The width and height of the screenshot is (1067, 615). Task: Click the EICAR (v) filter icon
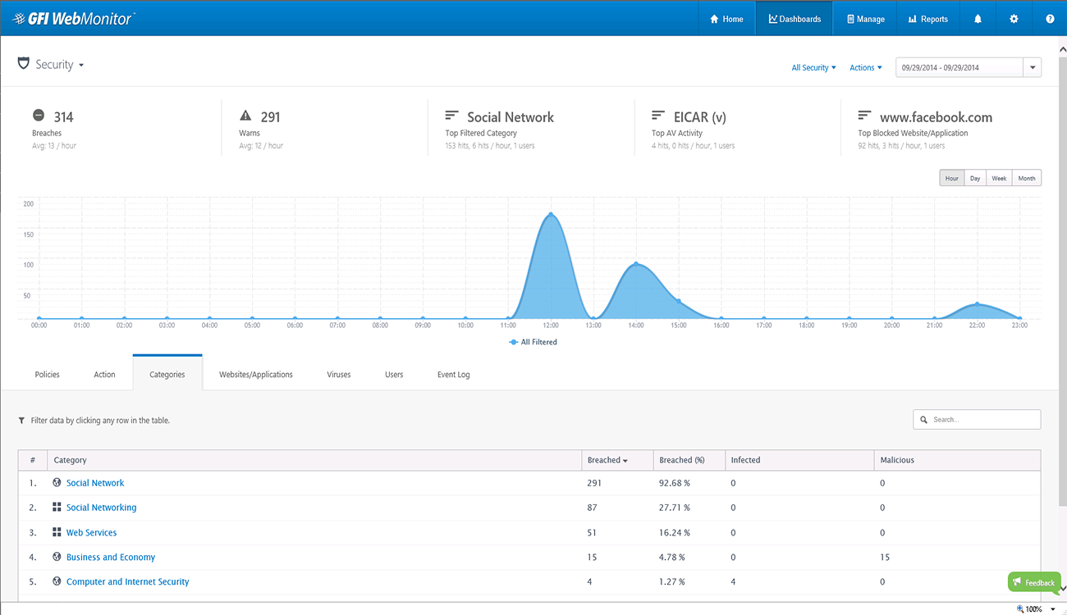click(x=658, y=116)
